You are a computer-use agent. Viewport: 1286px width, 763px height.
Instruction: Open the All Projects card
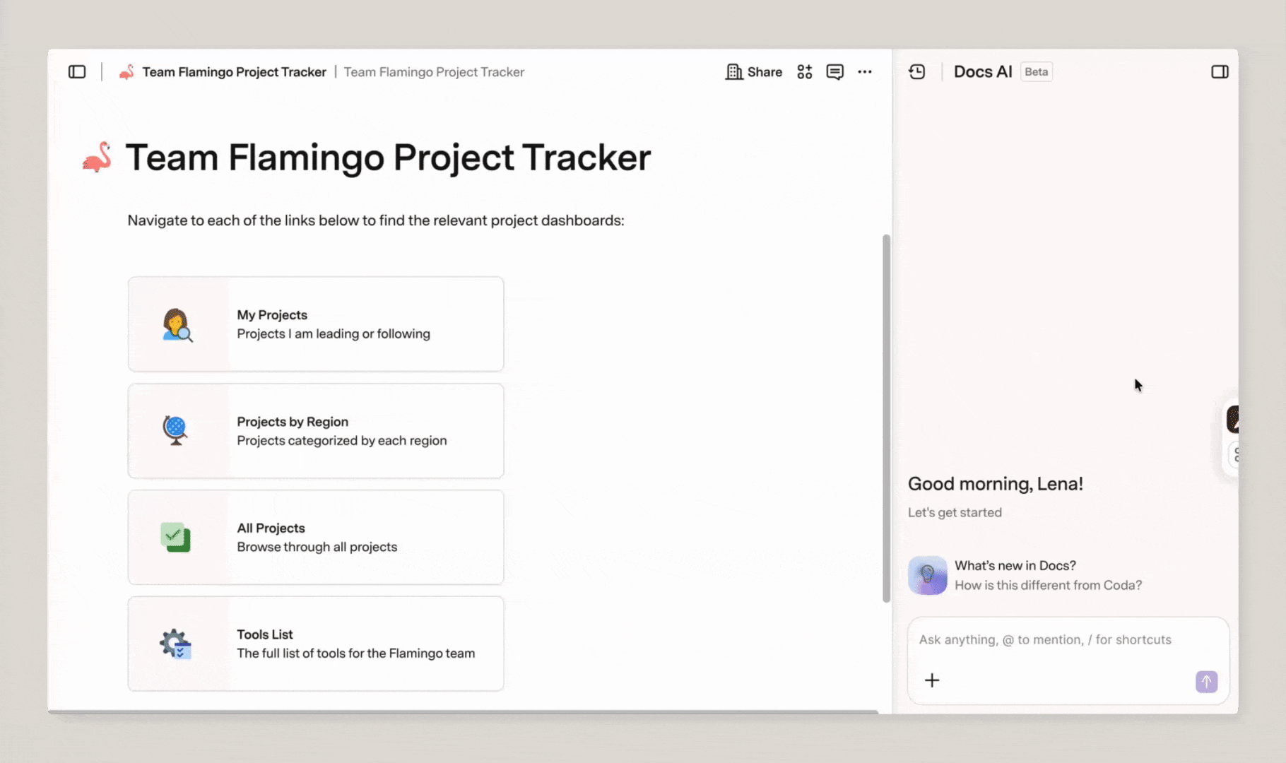pyautogui.click(x=316, y=538)
